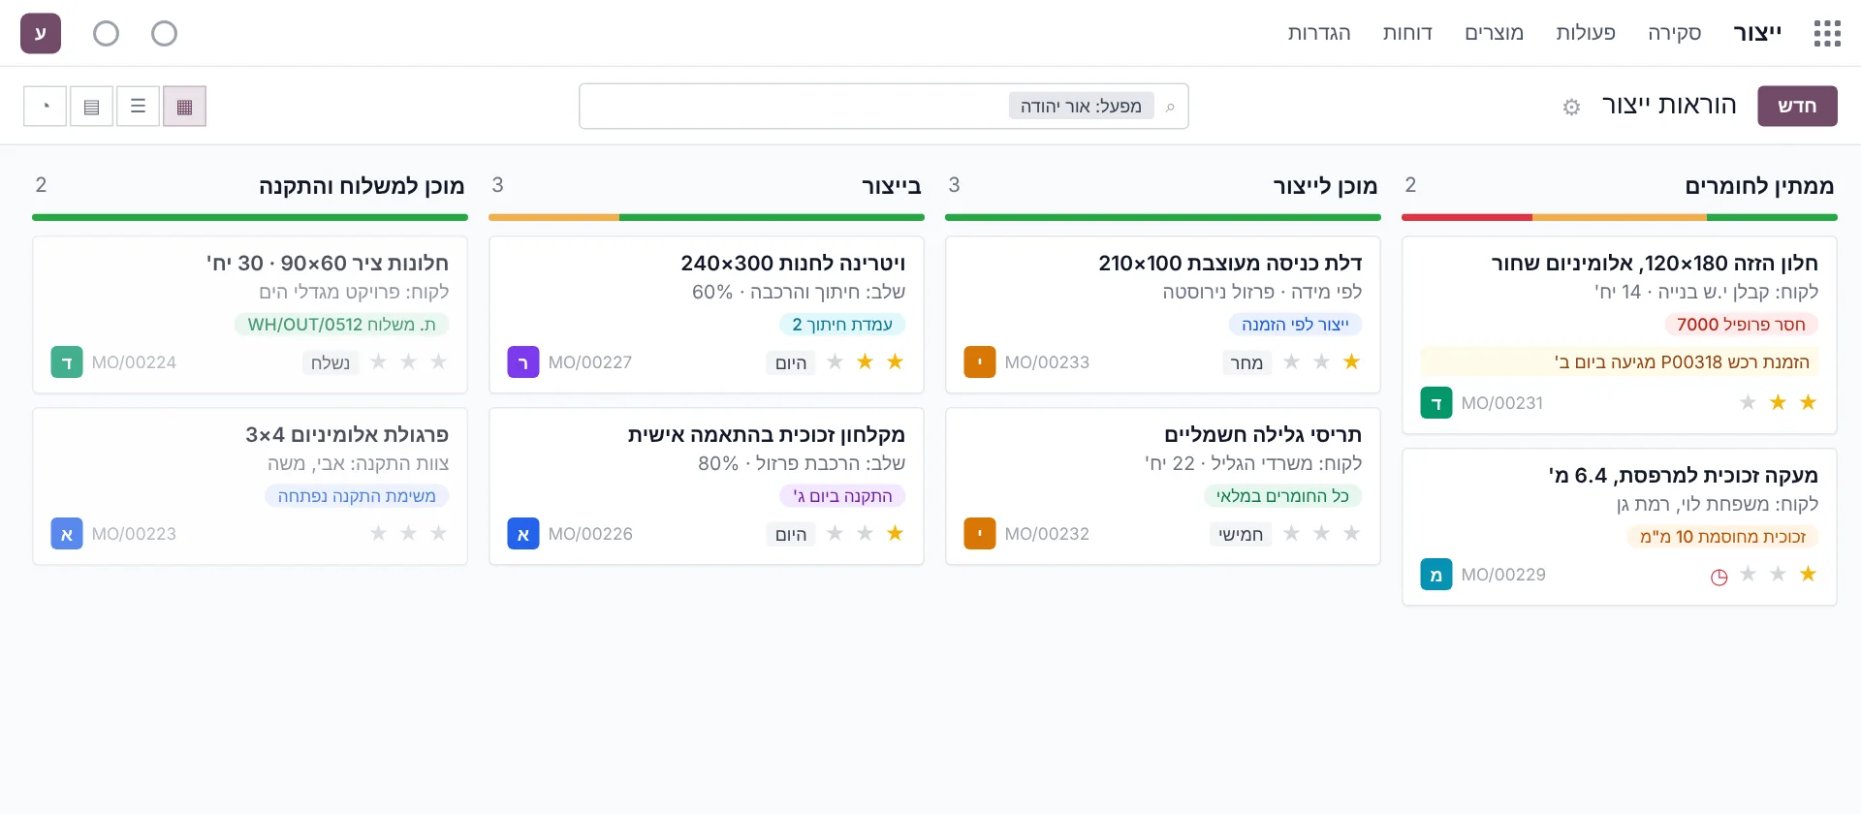Open the apps grid launcher icon
The image size is (1861, 814).
click(1827, 33)
